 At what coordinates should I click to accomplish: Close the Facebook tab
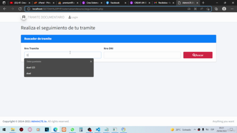(x=125, y=3)
